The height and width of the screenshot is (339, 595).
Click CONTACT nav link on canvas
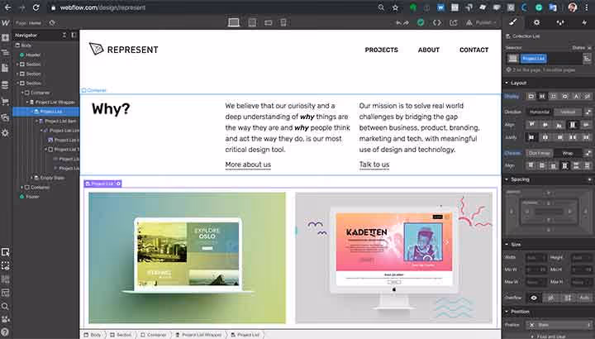[x=474, y=50]
